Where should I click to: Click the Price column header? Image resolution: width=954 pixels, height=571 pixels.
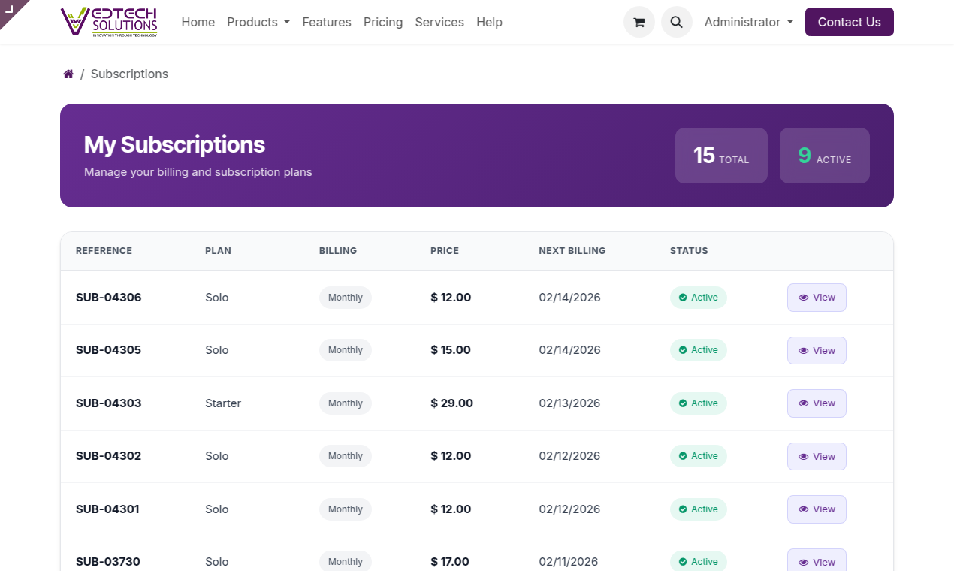coord(445,251)
